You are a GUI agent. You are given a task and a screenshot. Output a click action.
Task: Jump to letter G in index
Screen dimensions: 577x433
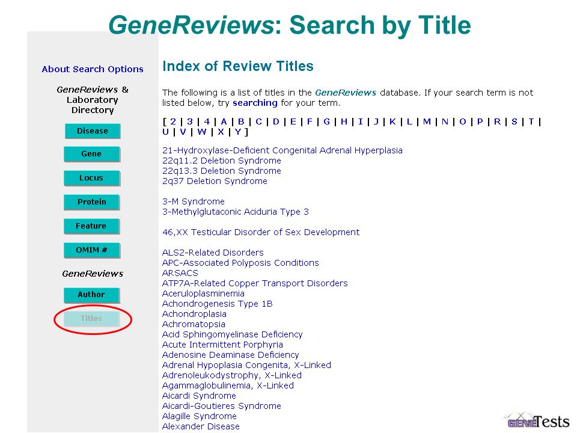(x=326, y=121)
